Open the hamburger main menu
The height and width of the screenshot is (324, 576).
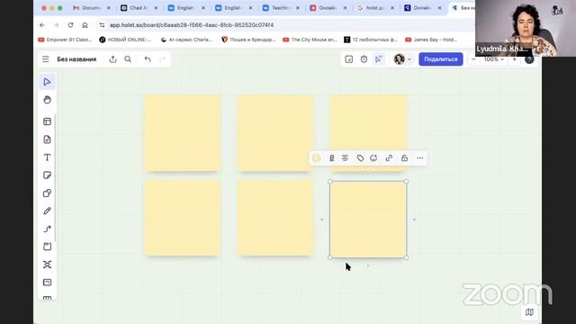[x=46, y=59]
